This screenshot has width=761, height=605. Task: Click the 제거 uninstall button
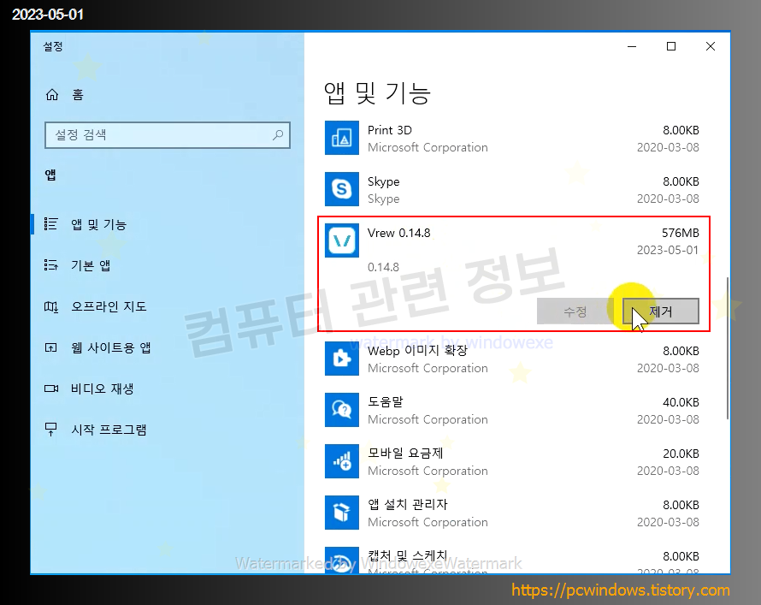coord(661,311)
